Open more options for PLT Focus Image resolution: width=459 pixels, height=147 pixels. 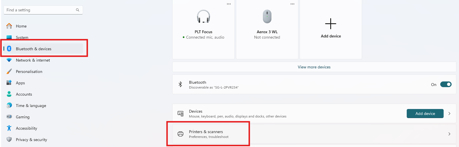(x=229, y=4)
